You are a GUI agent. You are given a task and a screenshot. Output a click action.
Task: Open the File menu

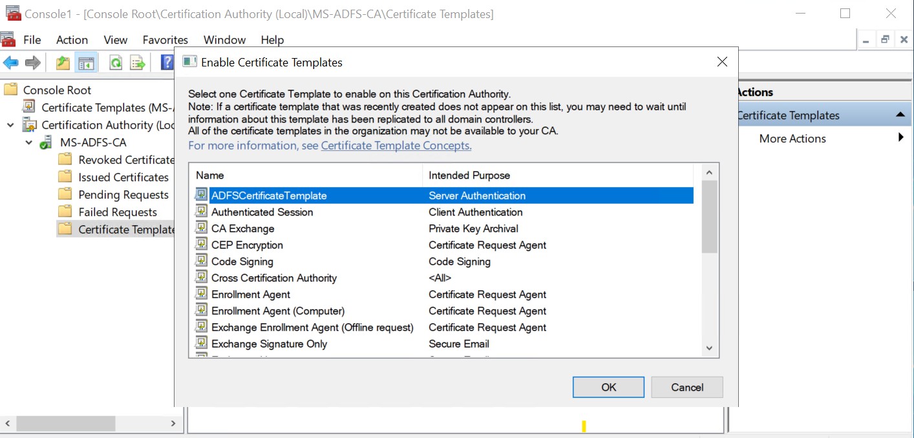tap(32, 39)
